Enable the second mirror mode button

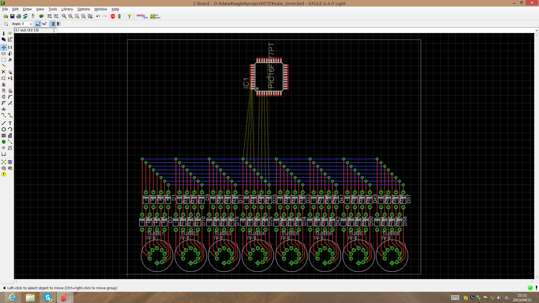59,24
